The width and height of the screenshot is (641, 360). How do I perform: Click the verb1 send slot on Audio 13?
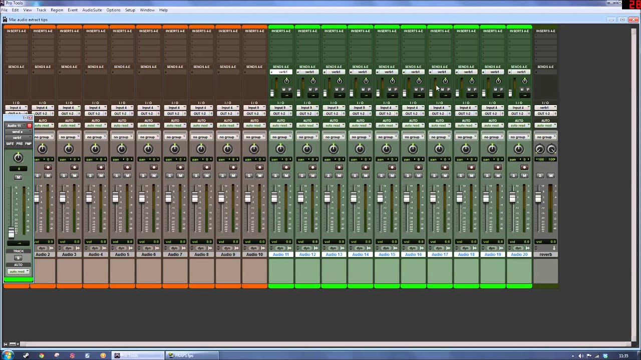tap(334, 72)
